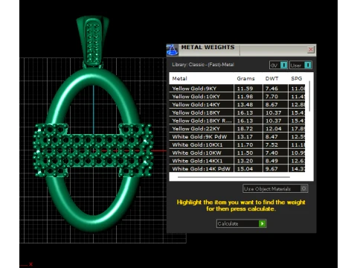Viewport: 357px width, 268px height.
Task: Toggle the Use Object Materials option
Action: (x=275, y=189)
